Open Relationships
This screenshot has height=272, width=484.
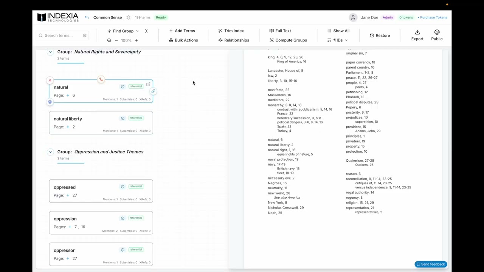tap(234, 40)
